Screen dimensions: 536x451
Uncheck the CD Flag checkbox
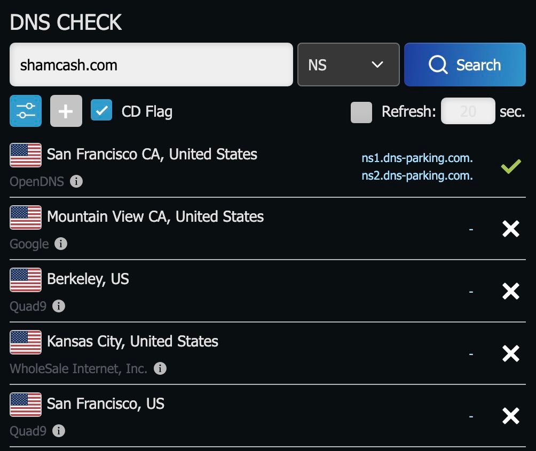(101, 110)
